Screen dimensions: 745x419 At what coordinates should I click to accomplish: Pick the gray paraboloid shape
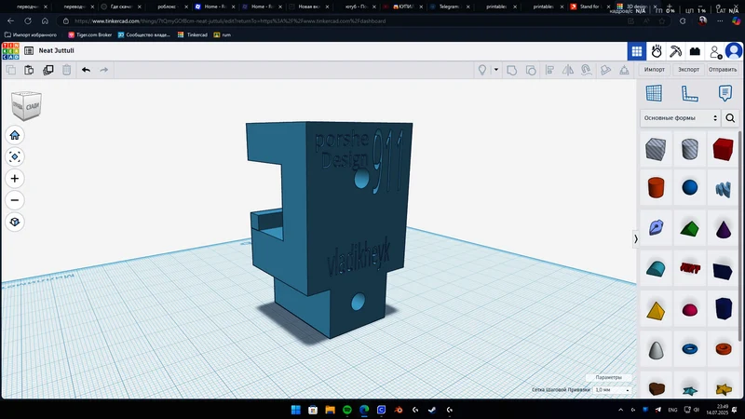click(x=656, y=350)
